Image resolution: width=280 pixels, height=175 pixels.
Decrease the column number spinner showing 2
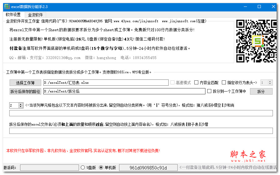pos(21,107)
